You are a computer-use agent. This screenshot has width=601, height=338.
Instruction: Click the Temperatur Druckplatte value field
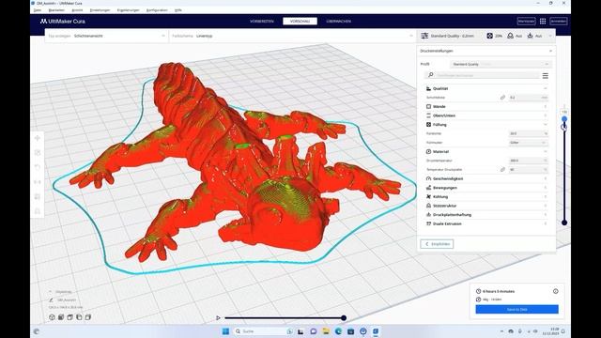(x=528, y=169)
